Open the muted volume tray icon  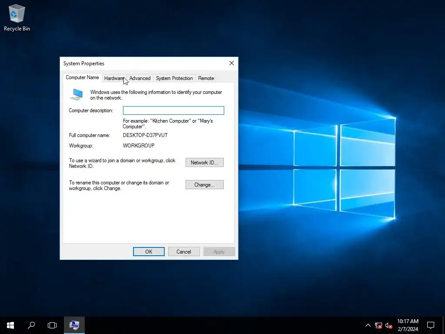pyautogui.click(x=389, y=325)
